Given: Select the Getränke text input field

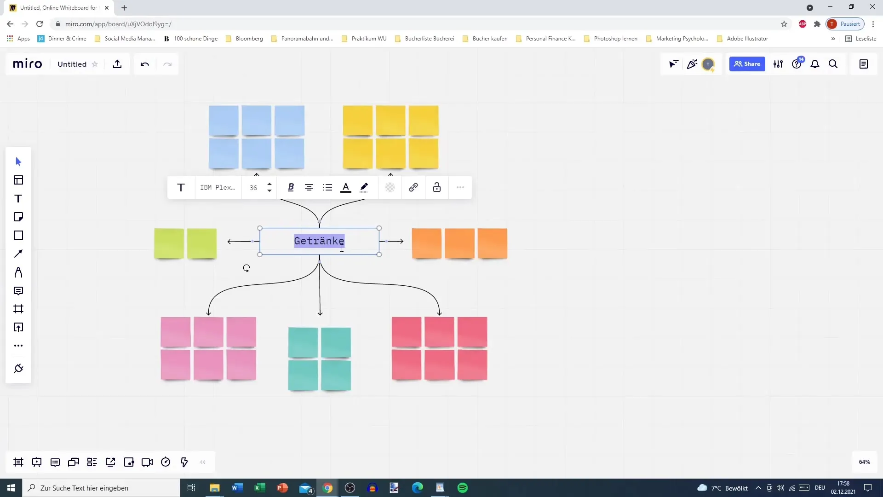Looking at the screenshot, I should click(320, 241).
